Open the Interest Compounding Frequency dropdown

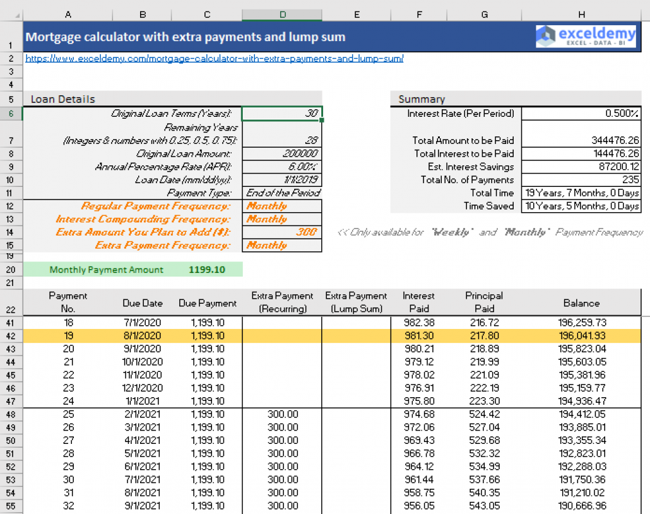(x=282, y=219)
